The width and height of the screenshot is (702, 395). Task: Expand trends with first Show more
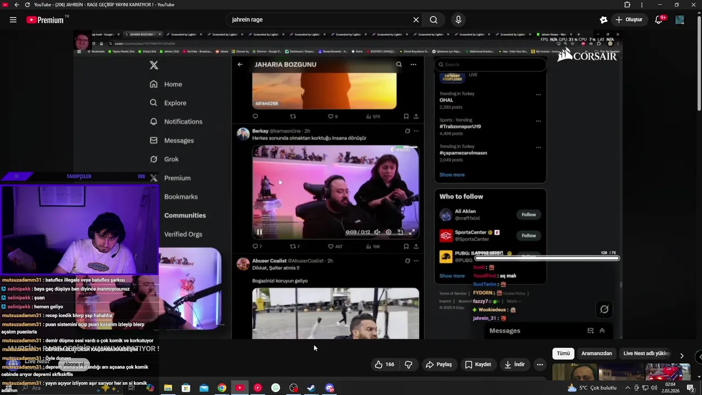click(452, 174)
